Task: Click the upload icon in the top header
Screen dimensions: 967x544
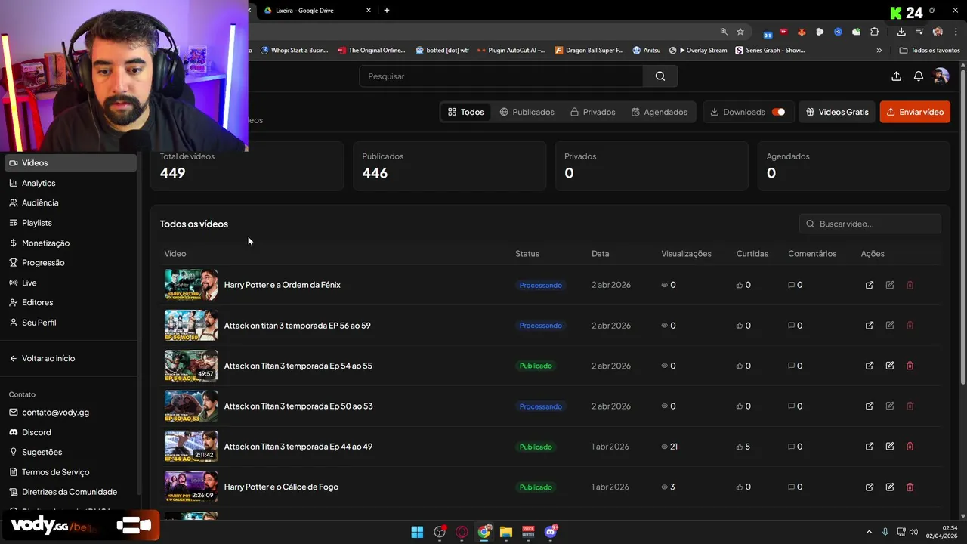Action: [896, 76]
